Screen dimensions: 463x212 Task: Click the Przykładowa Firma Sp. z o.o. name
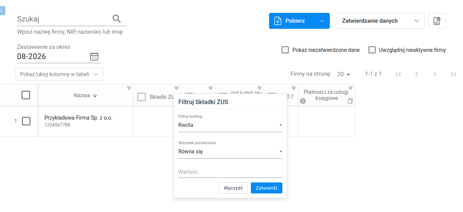click(79, 118)
